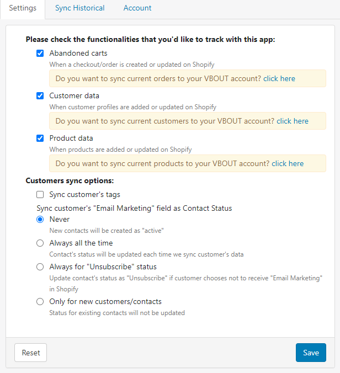Save the settings
The width and height of the screenshot is (340, 373).
pos(311,353)
